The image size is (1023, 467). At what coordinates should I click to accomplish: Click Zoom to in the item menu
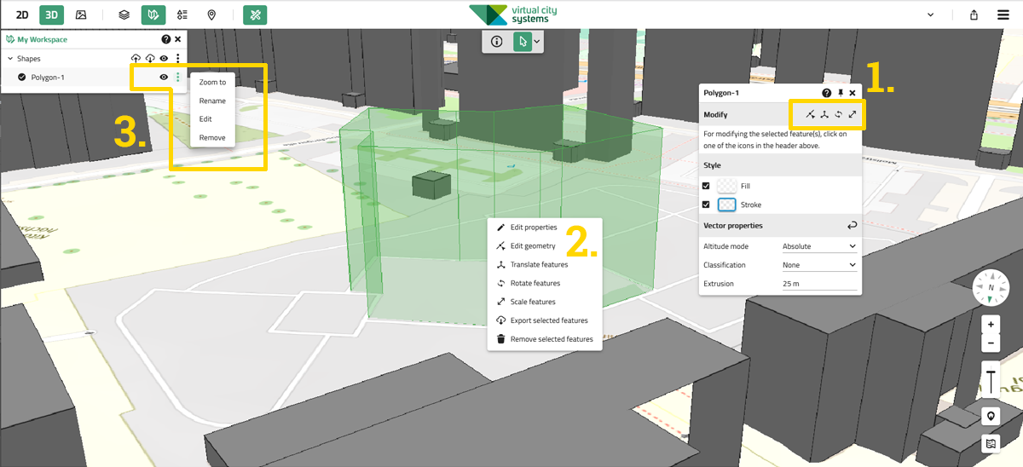[212, 83]
